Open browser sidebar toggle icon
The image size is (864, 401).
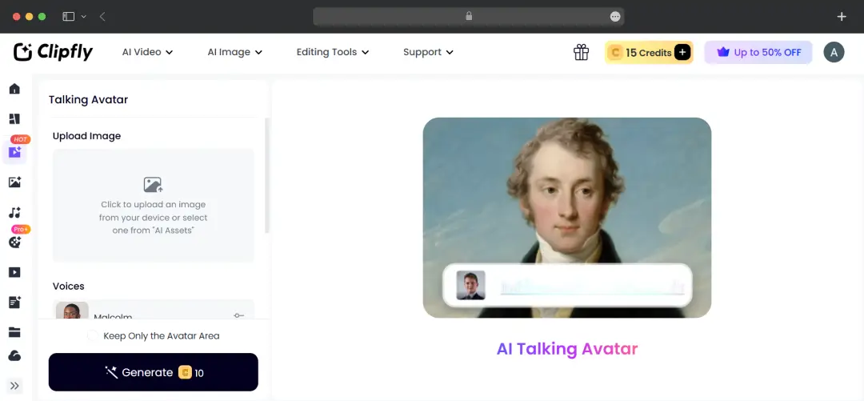click(68, 17)
